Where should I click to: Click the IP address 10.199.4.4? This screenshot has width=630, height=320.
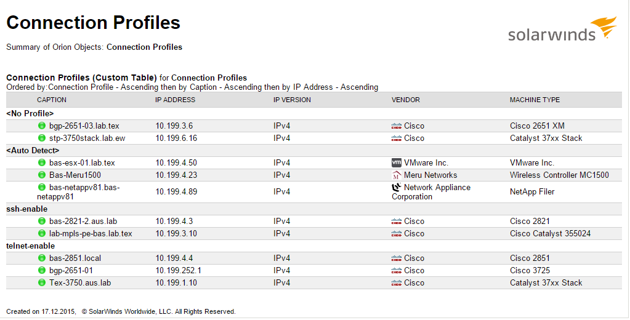tap(174, 258)
